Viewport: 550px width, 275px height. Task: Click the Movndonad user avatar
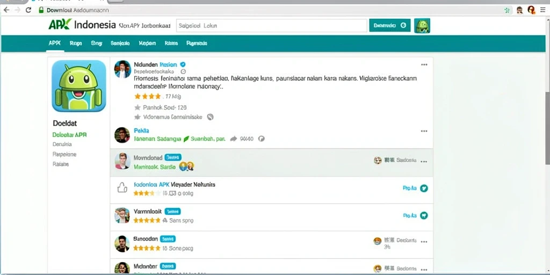122,161
